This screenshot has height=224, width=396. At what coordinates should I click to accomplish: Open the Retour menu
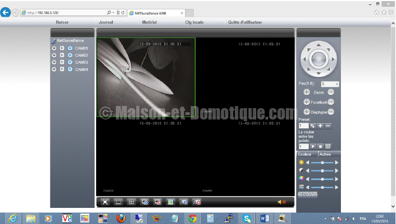pyautogui.click(x=62, y=22)
